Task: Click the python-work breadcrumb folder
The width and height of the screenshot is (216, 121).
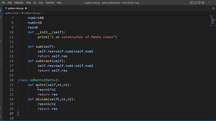Action: (12, 13)
